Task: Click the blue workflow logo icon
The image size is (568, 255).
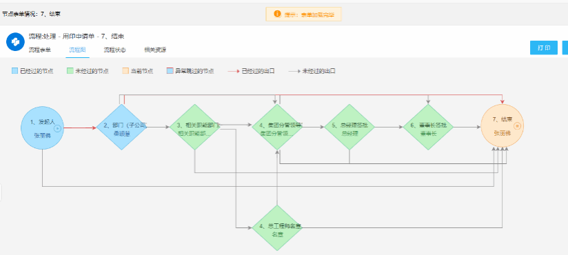Action: pyautogui.click(x=15, y=41)
